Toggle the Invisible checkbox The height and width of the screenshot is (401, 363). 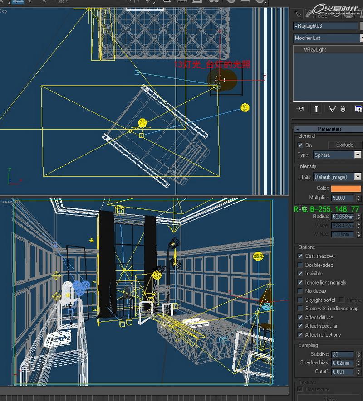tap(300, 273)
